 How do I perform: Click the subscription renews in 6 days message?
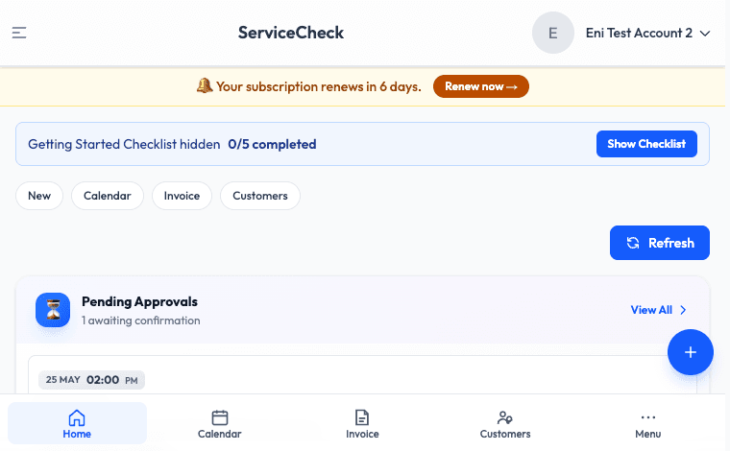tap(319, 86)
